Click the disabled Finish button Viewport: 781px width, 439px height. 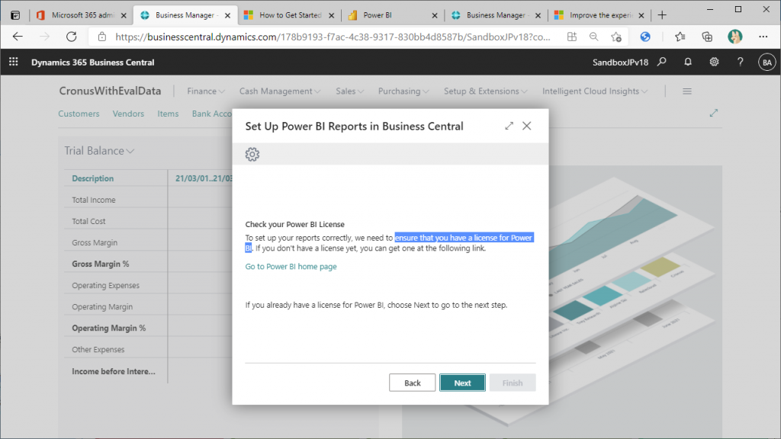click(x=512, y=383)
